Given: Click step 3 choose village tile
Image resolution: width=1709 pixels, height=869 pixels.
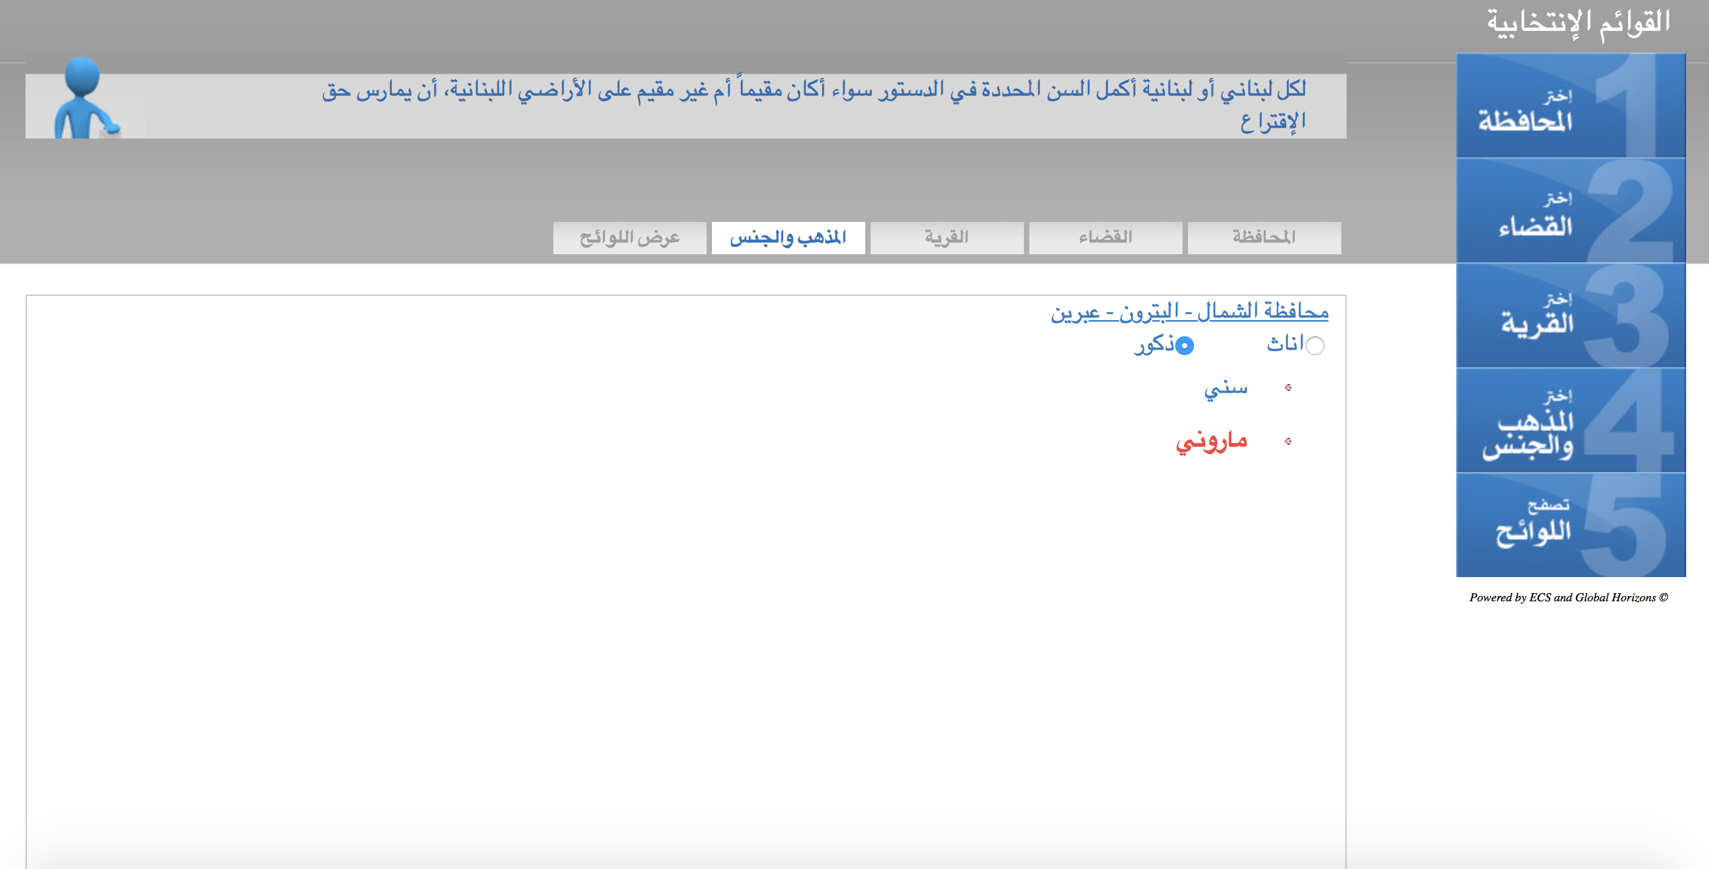Looking at the screenshot, I should click(1571, 315).
